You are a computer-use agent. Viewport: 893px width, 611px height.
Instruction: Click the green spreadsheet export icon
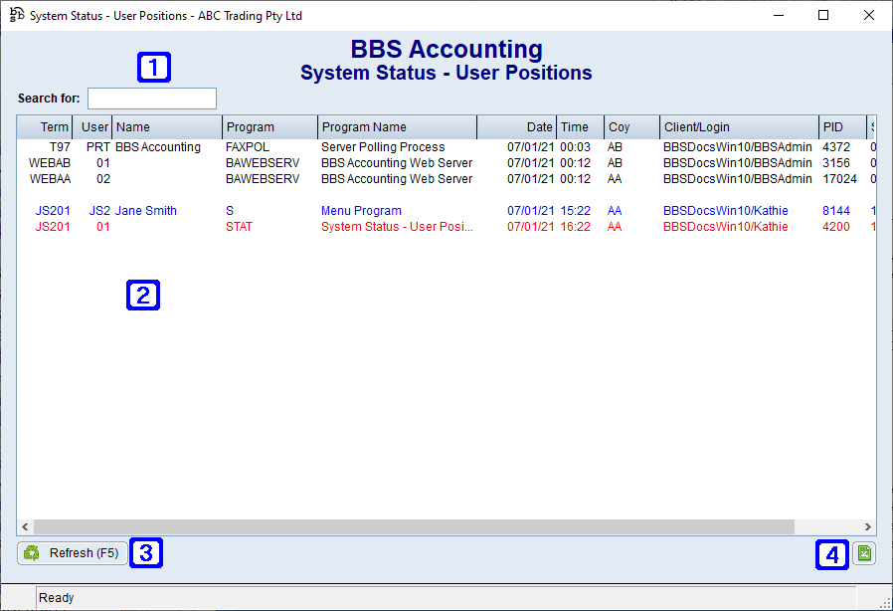click(x=863, y=552)
